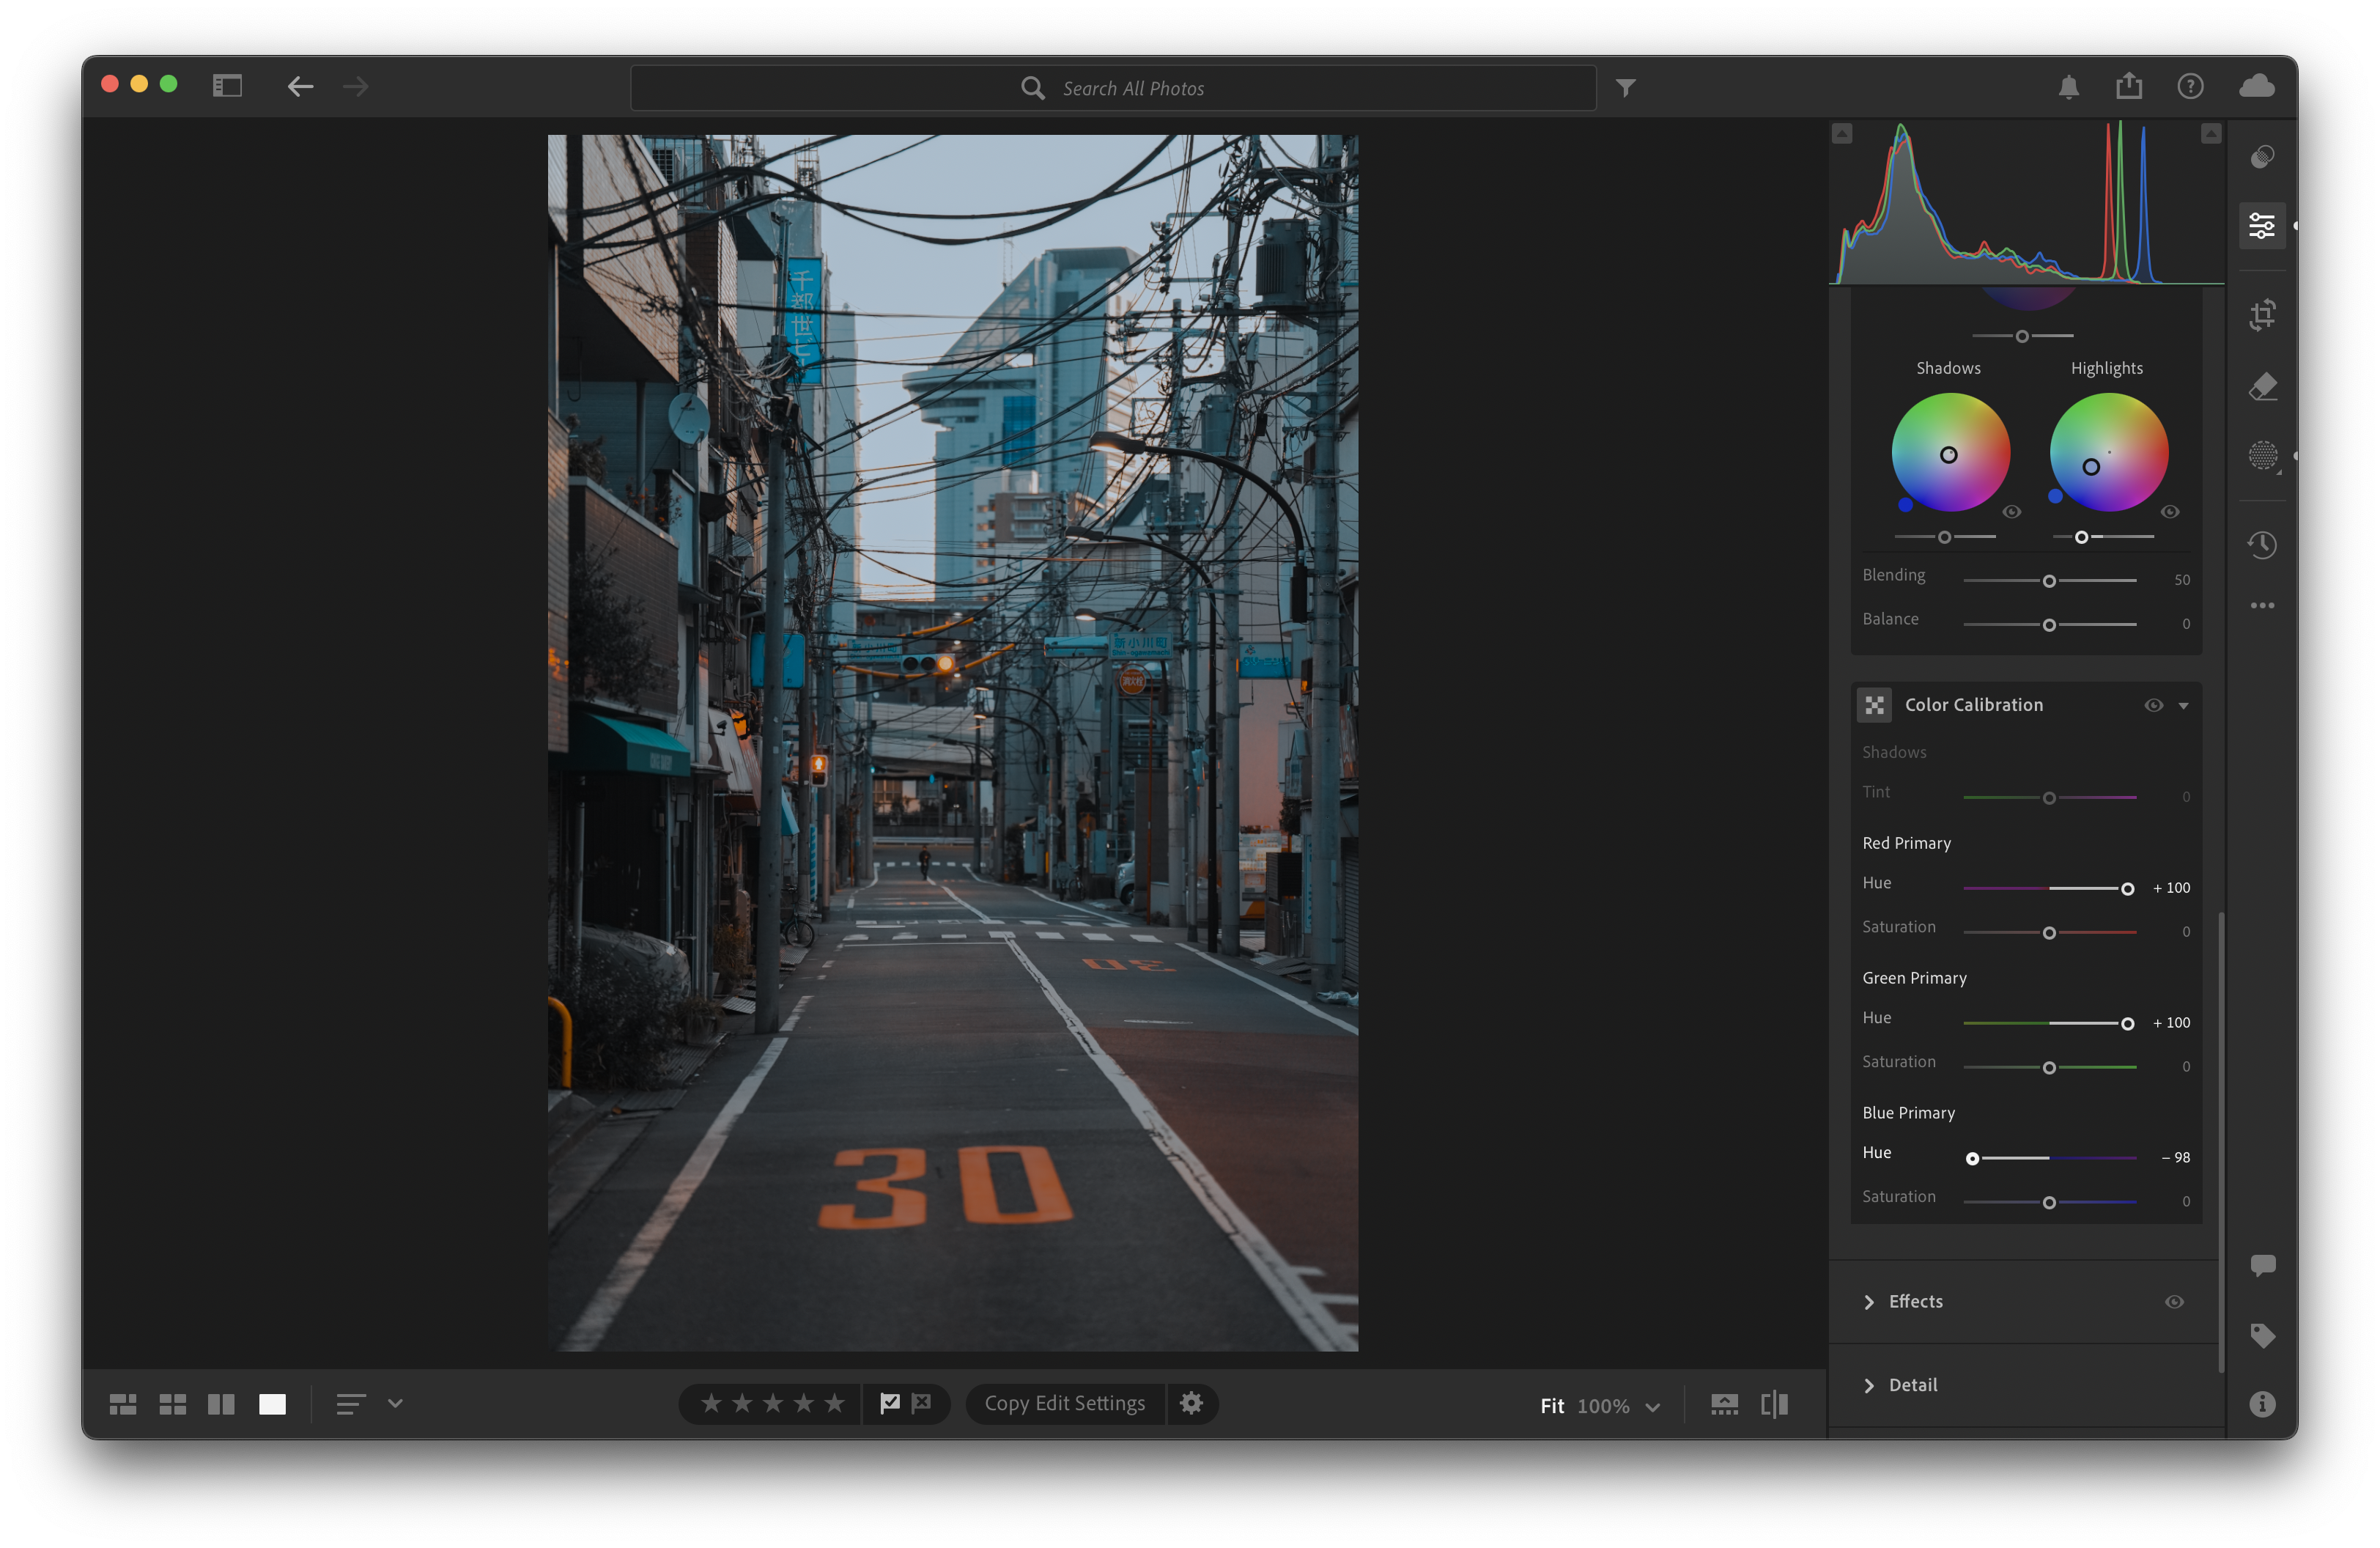Click the Balance slider handle

coord(2049,625)
